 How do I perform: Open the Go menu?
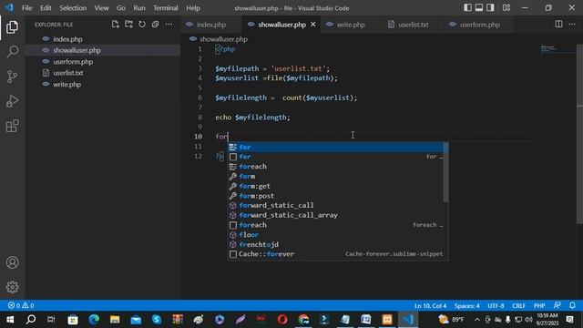click(x=121, y=8)
